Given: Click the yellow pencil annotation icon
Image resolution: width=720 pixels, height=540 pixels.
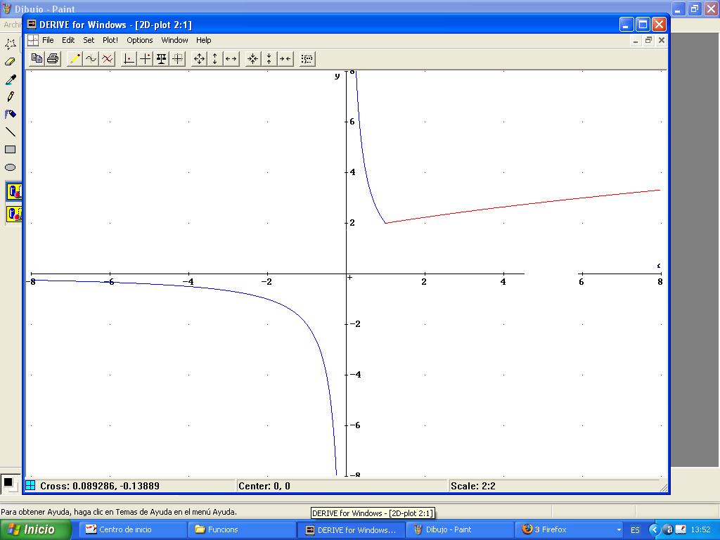Looking at the screenshot, I should [x=75, y=59].
